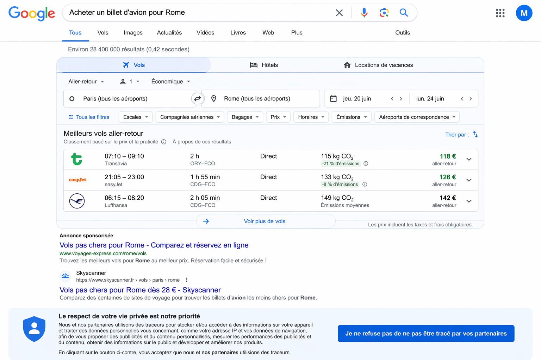Open the Google apps grid
Image resolution: width=541 pixels, height=360 pixels.
click(500, 13)
